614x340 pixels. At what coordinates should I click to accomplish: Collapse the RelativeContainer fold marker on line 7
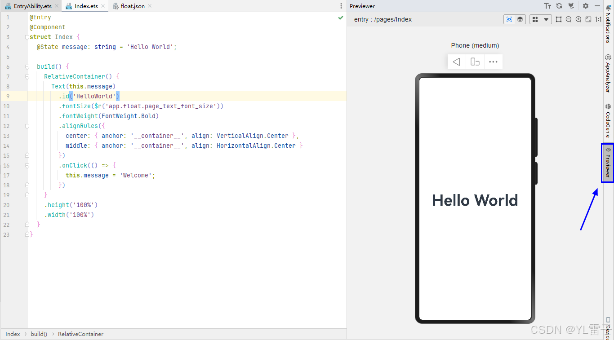(27, 76)
